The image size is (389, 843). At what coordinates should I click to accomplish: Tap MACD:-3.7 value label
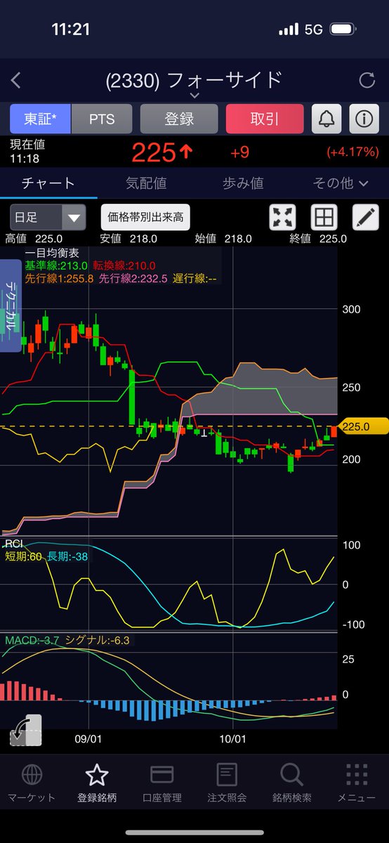32,640
